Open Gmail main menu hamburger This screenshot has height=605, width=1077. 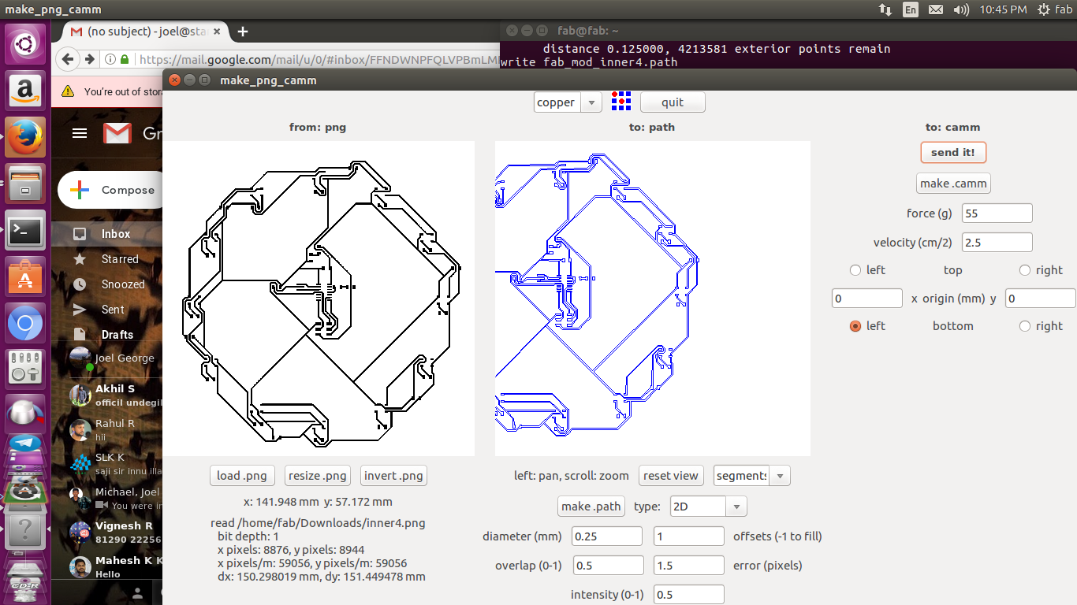pyautogui.click(x=80, y=133)
